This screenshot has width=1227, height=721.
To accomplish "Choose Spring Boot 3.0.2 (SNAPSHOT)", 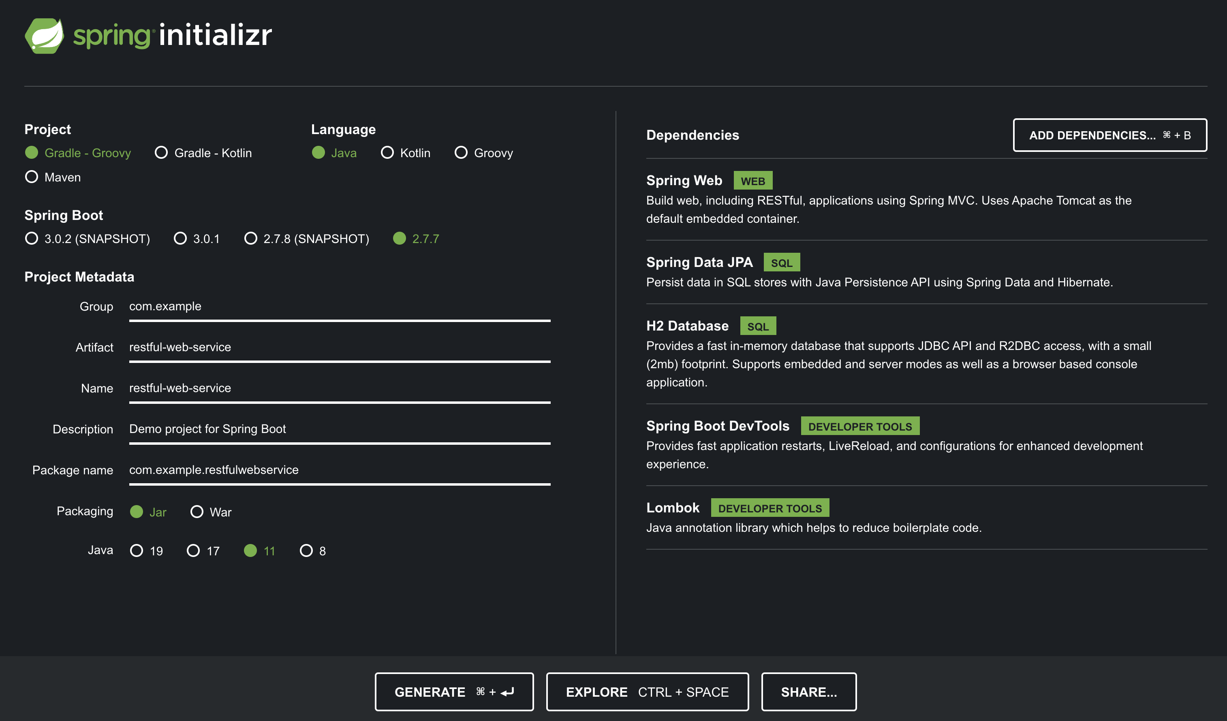I will click(x=32, y=239).
